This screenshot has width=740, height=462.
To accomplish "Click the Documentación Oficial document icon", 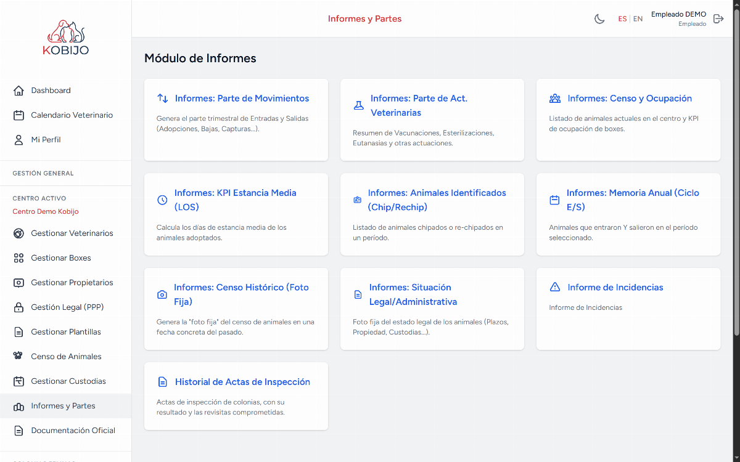I will pyautogui.click(x=18, y=431).
